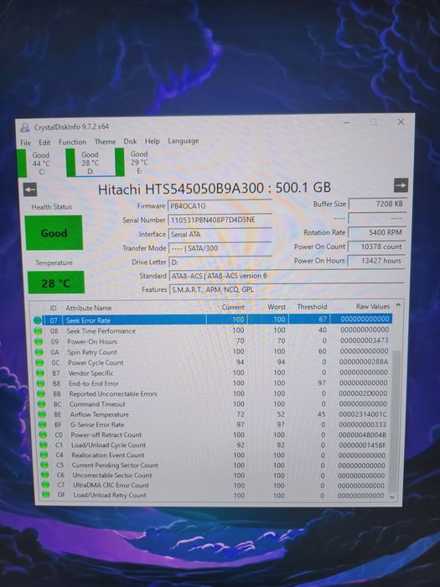Click the Current column header

(233, 308)
